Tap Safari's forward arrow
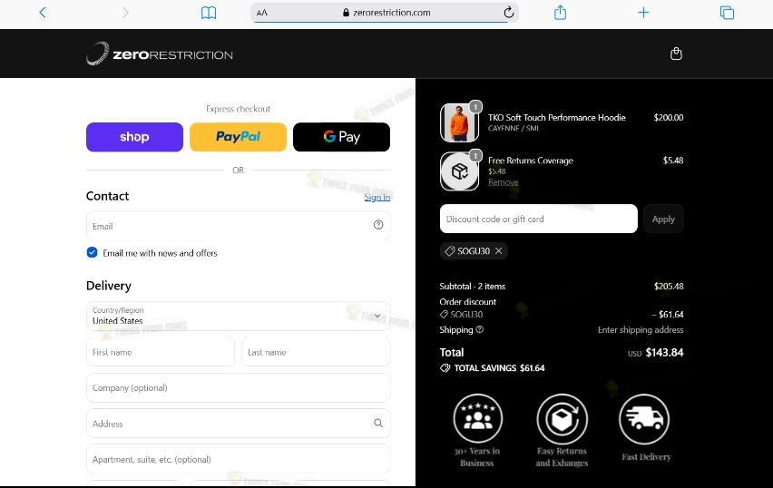The height and width of the screenshot is (488, 773). click(125, 13)
